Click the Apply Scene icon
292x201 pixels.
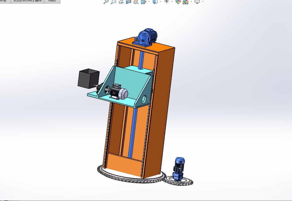tap(185, 2)
